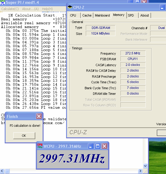Switch to the Mainboard tab in CPU-Z
166x174 pixels.
tap(102, 15)
